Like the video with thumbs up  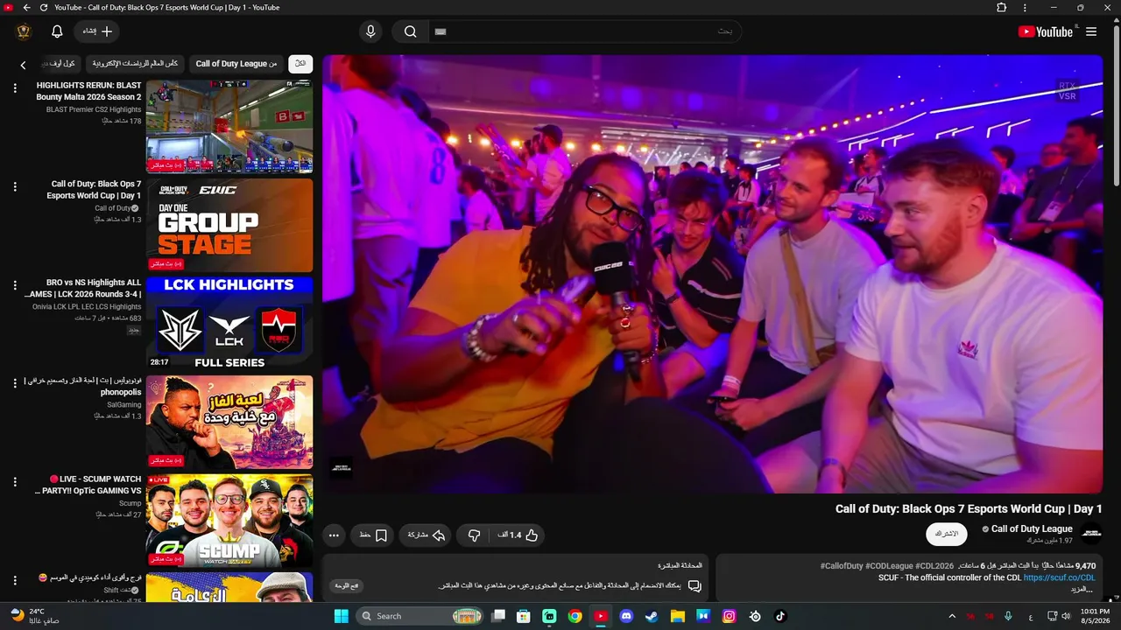(x=518, y=535)
